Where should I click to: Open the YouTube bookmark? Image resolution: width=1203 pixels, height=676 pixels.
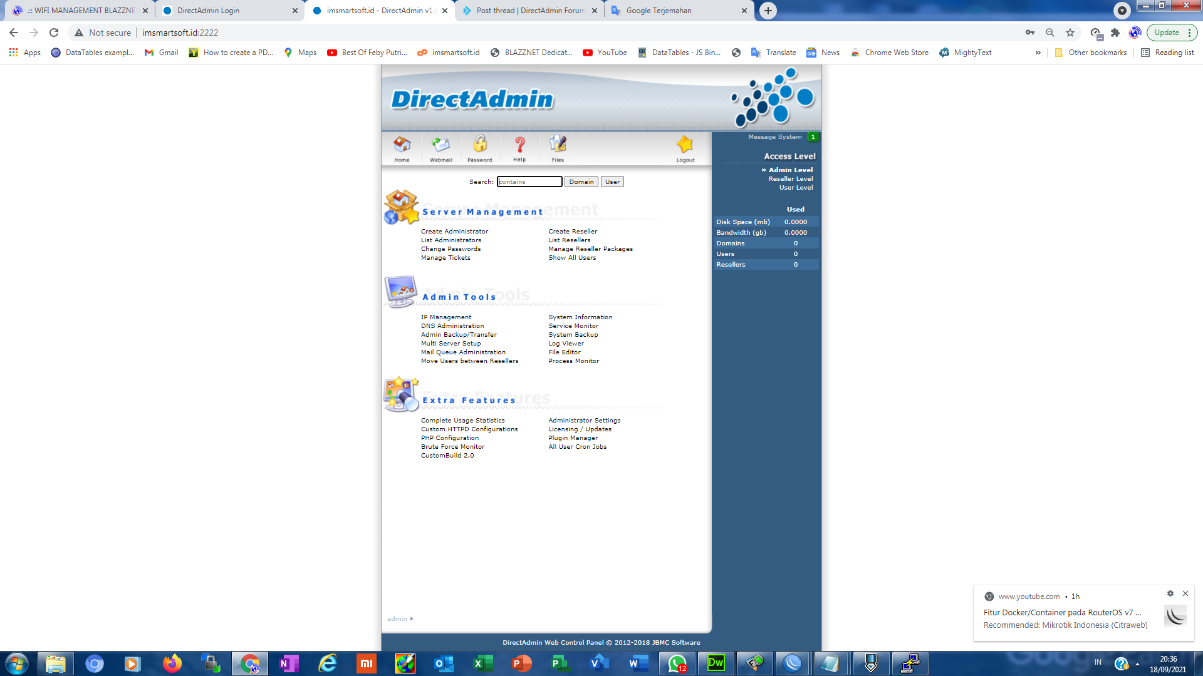click(605, 53)
